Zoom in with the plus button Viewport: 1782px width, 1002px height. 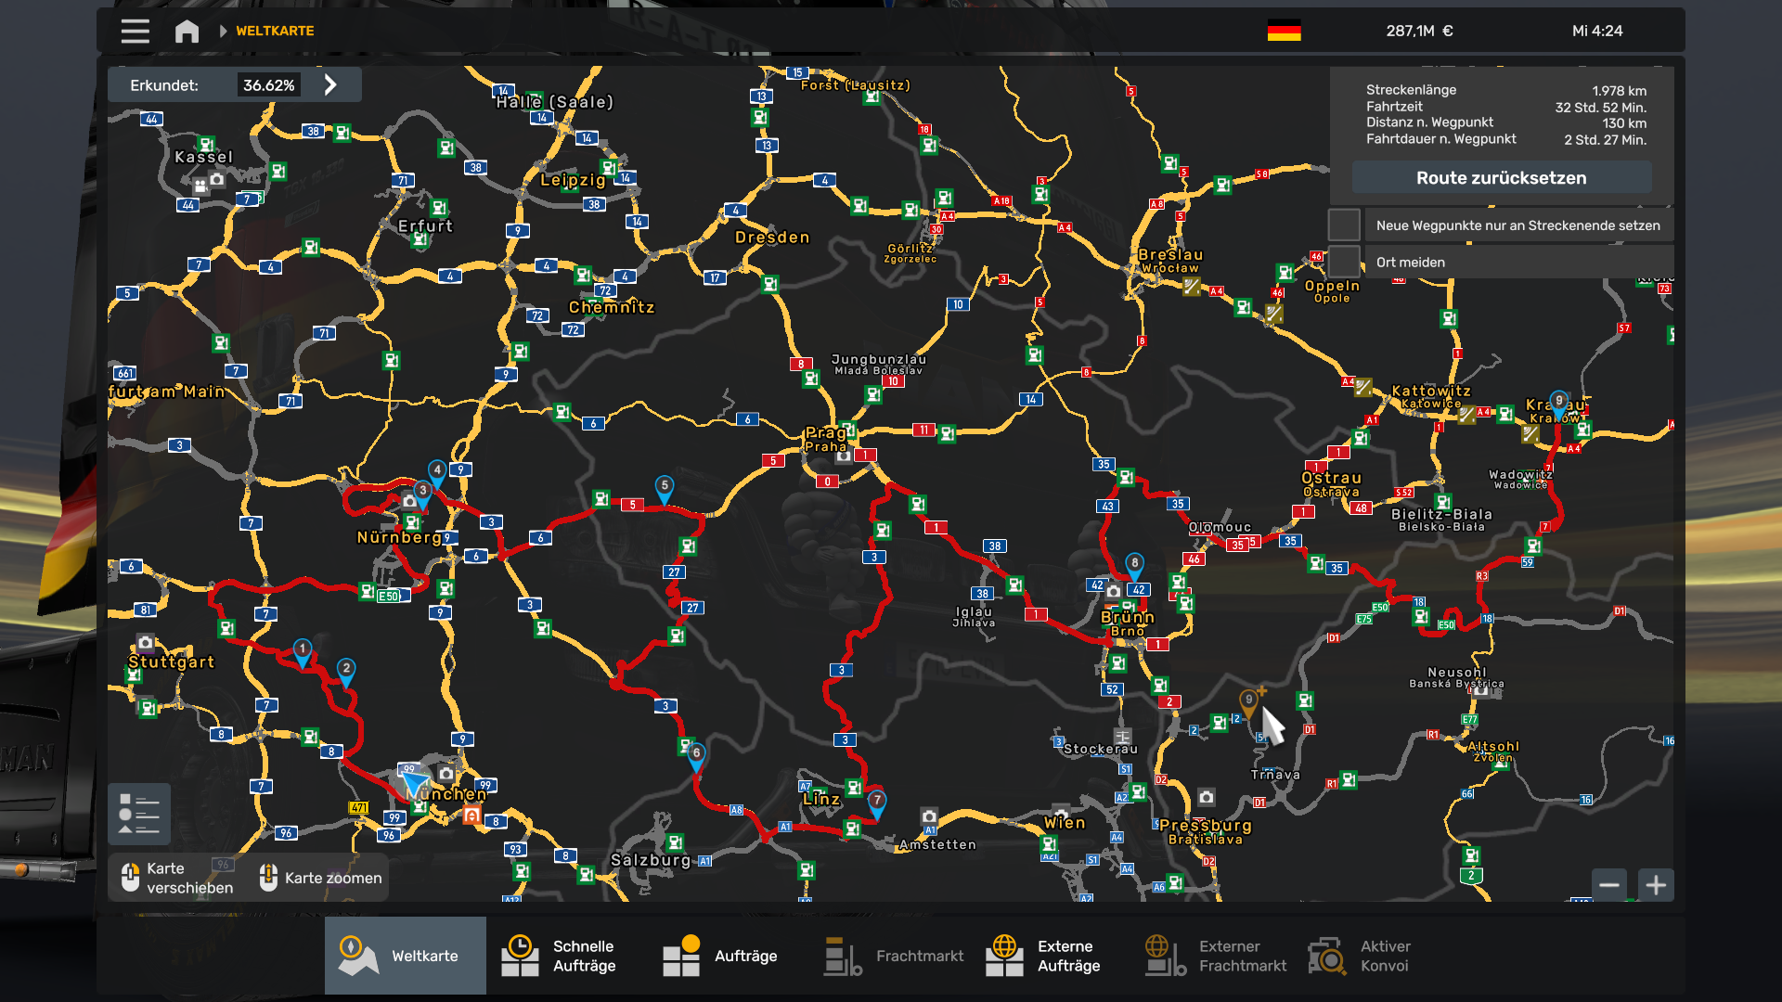1655,885
